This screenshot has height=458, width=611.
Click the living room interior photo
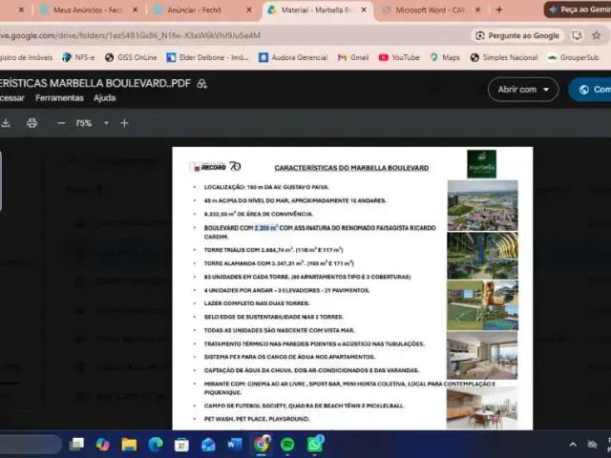(482, 355)
